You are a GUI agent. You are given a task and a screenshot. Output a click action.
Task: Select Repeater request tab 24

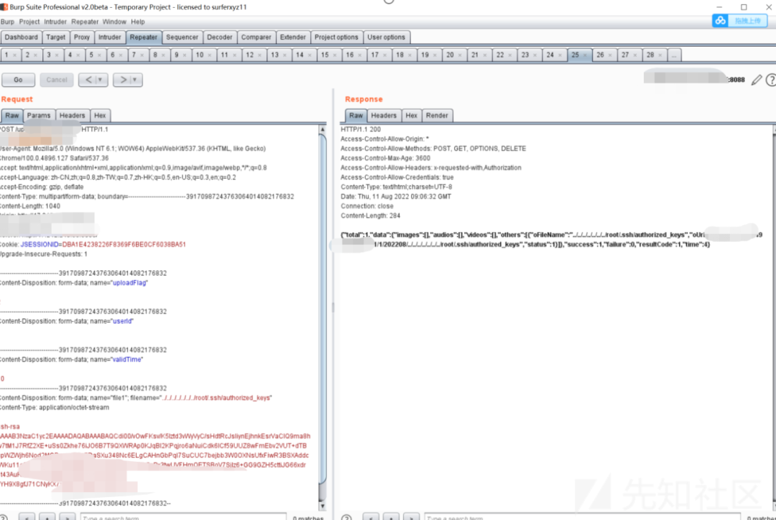pyautogui.click(x=550, y=55)
